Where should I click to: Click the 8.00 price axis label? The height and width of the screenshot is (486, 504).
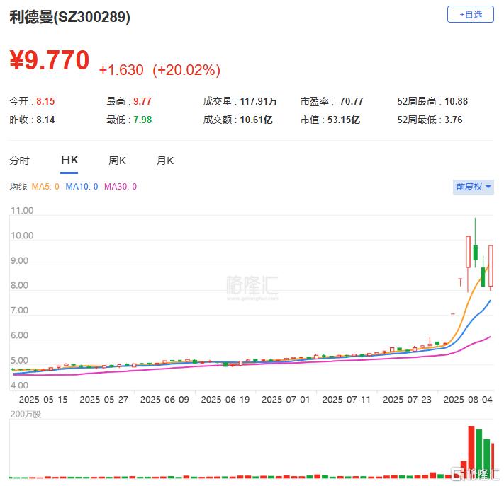[x=20, y=286]
